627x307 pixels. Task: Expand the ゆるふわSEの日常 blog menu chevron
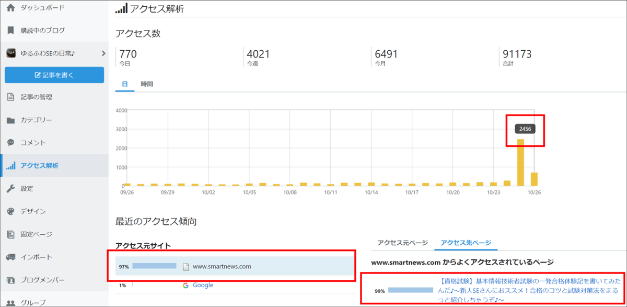tap(103, 53)
